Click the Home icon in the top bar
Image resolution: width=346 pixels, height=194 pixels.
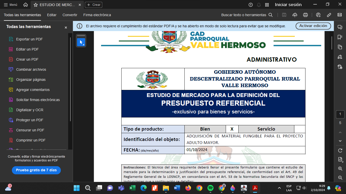pyautogui.click(x=26, y=5)
